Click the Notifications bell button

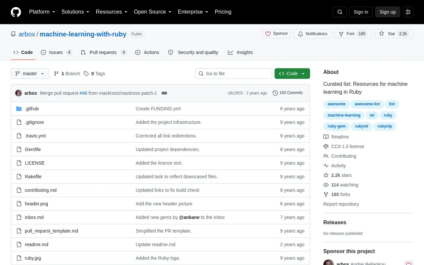pos(312,34)
